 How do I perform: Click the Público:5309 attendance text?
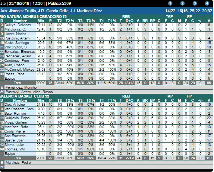(x=60, y=3)
